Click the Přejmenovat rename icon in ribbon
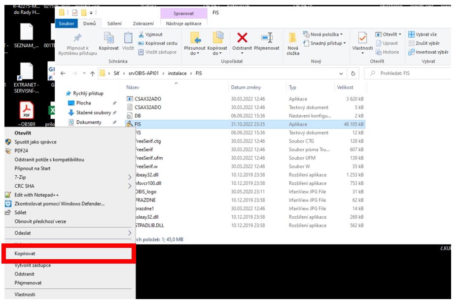 click(x=267, y=37)
